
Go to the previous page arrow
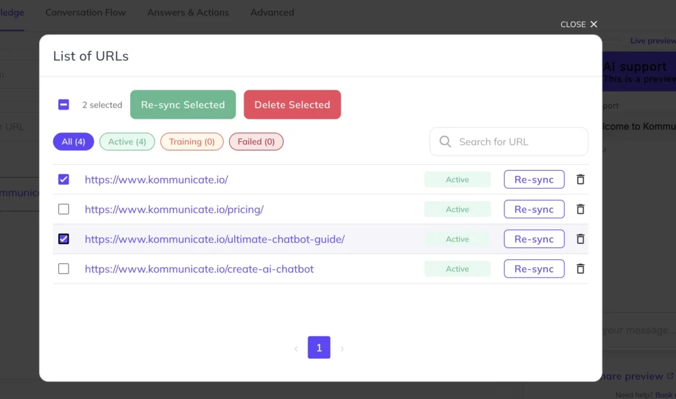tap(296, 348)
